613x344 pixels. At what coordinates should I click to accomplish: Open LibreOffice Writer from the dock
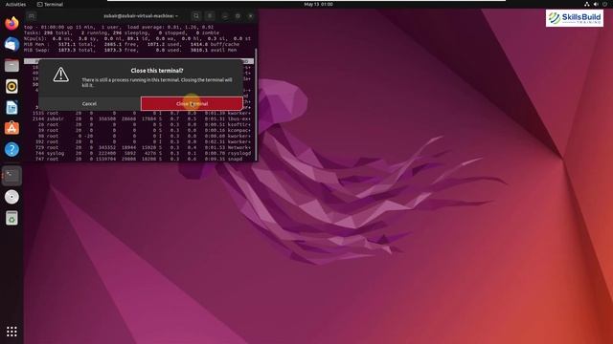tap(11, 107)
